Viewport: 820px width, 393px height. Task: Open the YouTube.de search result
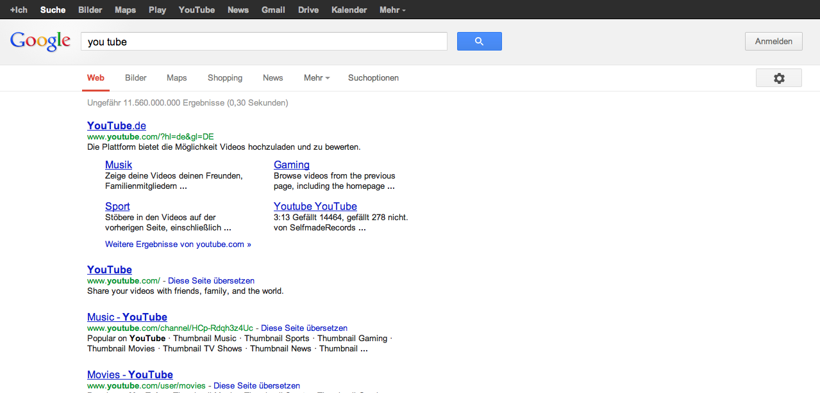(x=117, y=125)
